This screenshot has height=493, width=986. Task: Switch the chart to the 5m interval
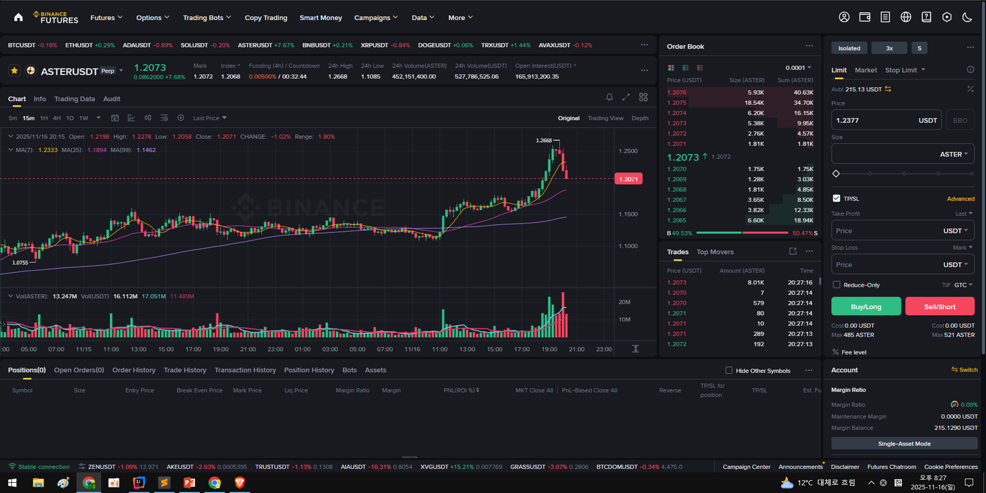pyautogui.click(x=13, y=118)
